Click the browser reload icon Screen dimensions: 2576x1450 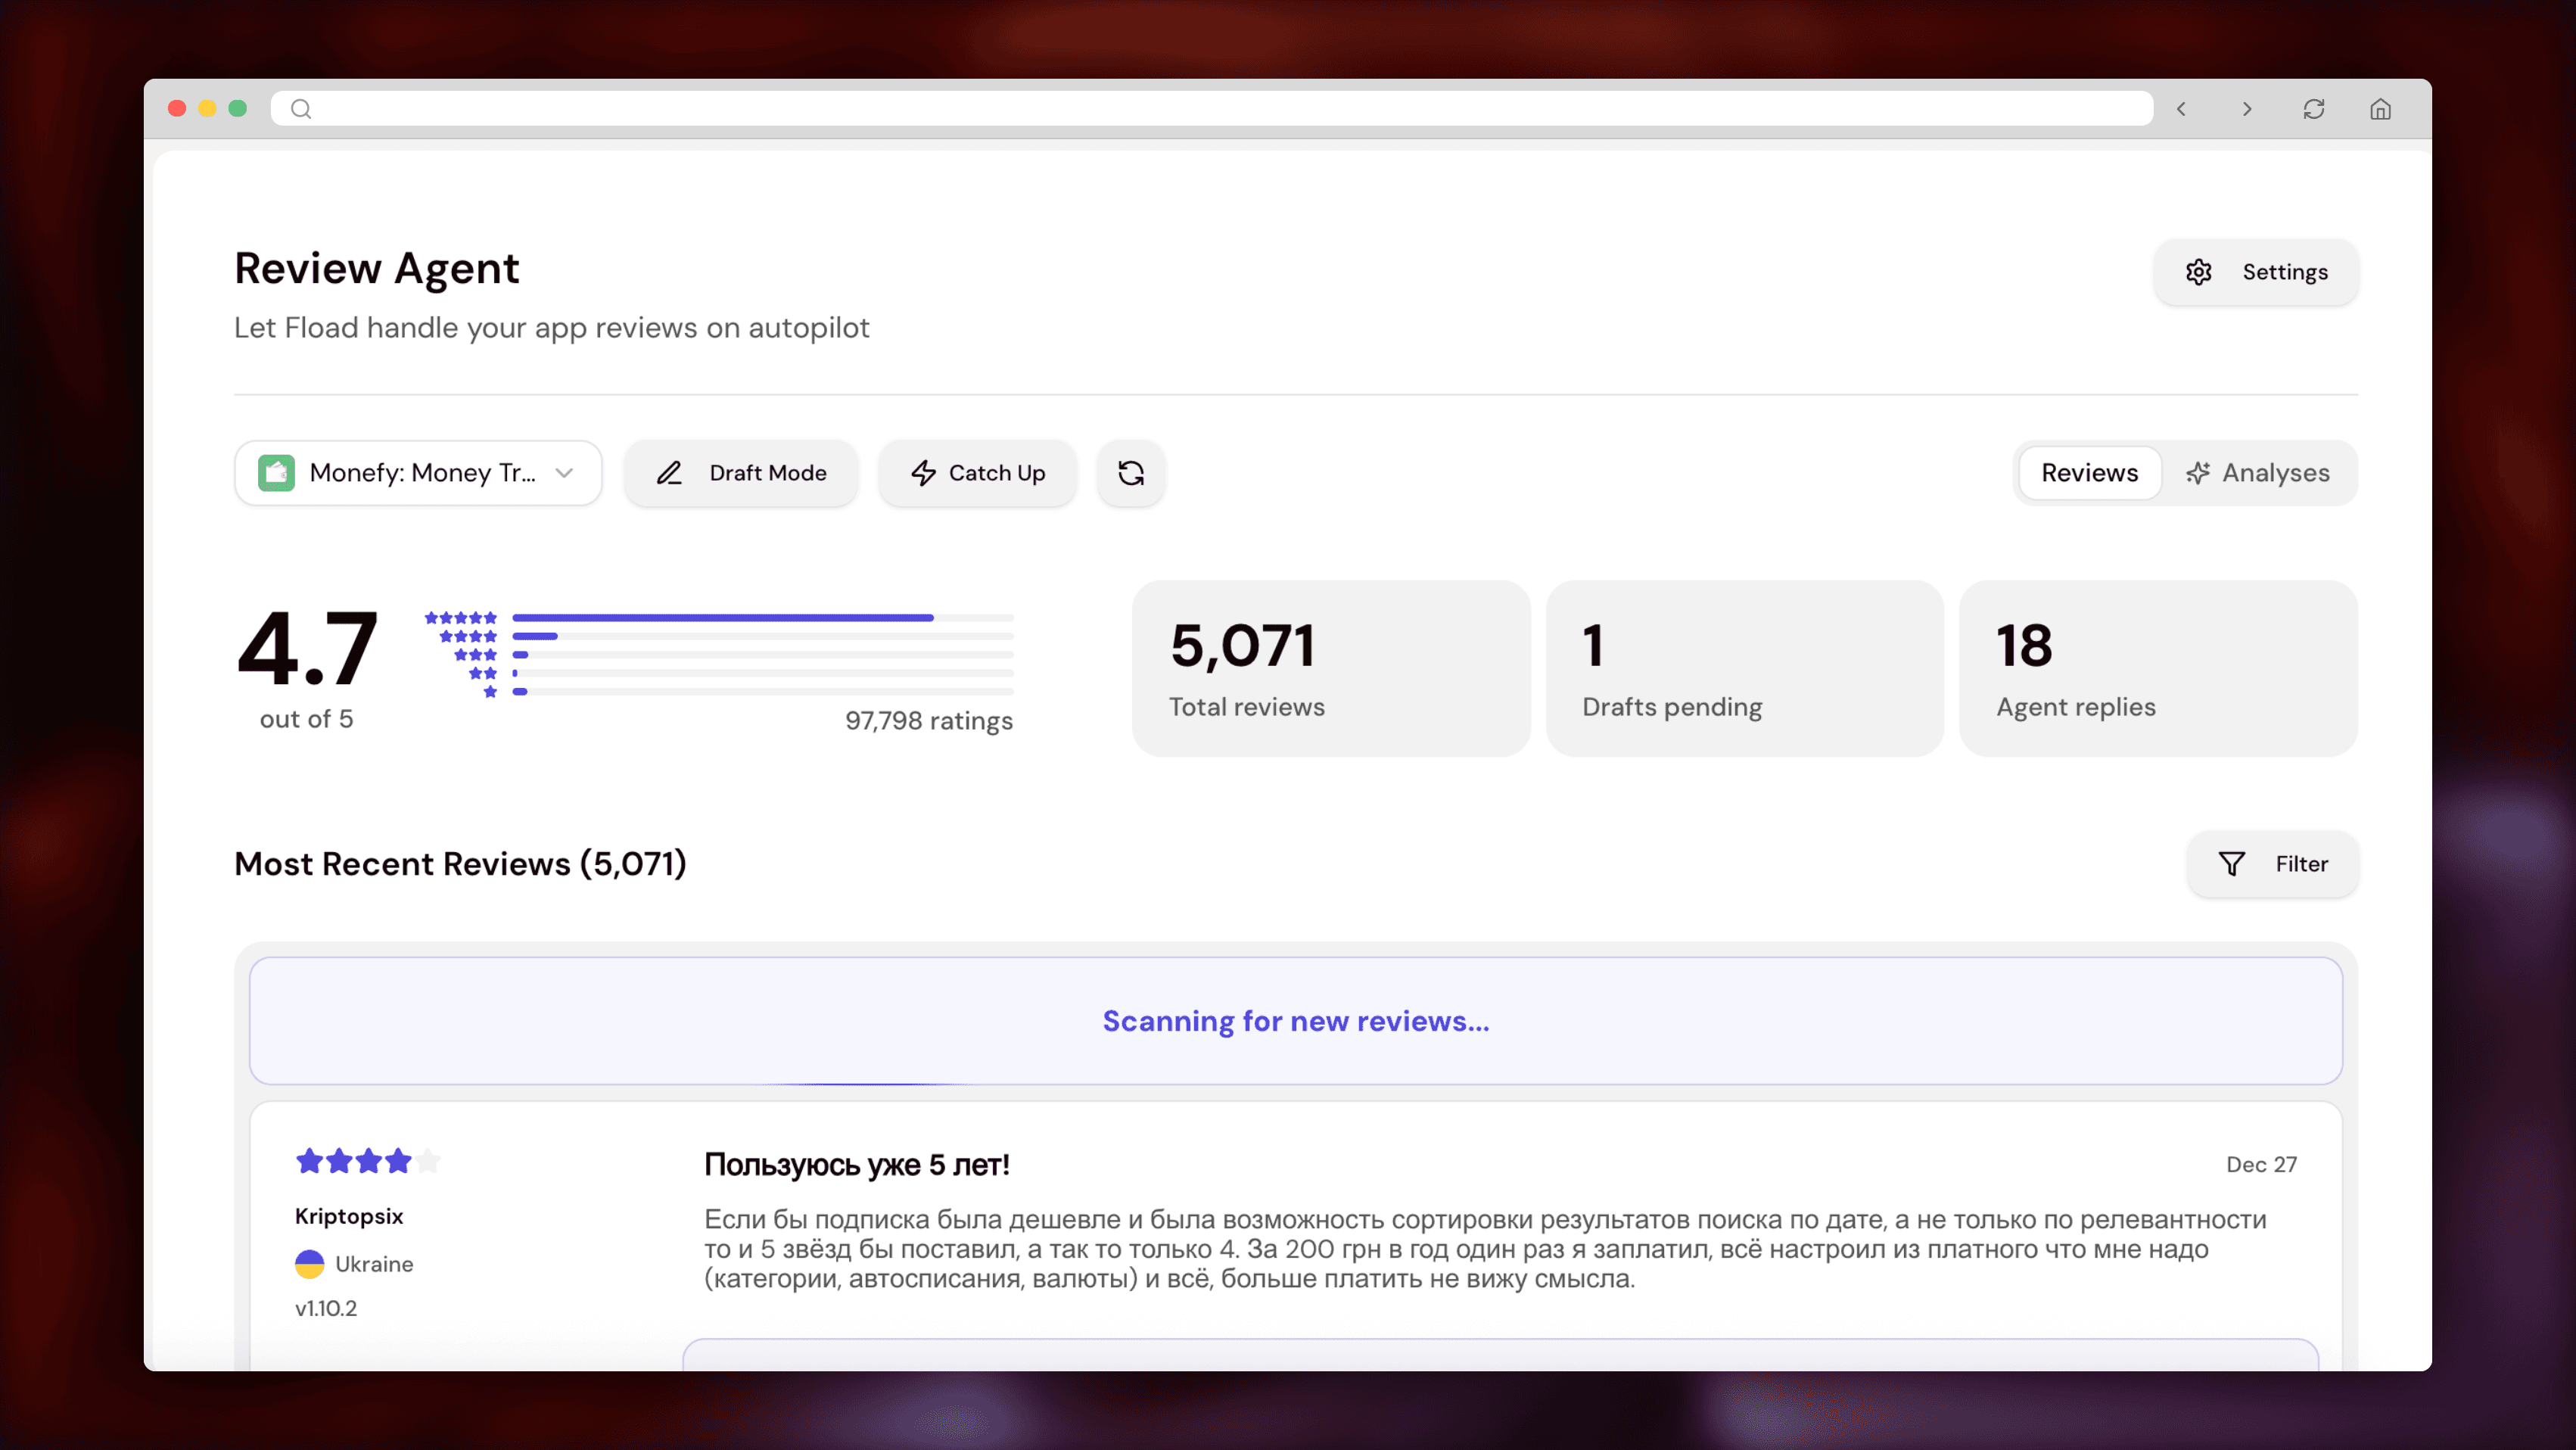[2313, 109]
